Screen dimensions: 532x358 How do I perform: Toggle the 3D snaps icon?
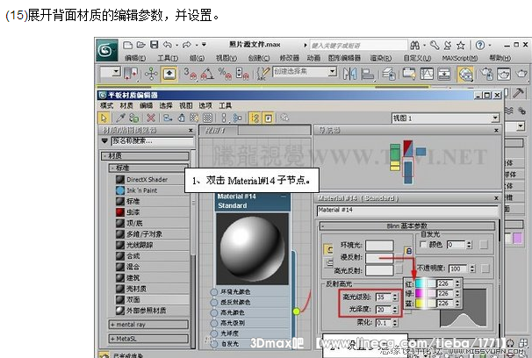click(190, 74)
